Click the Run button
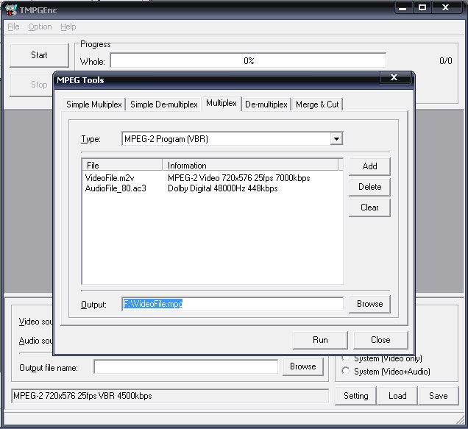The width and height of the screenshot is (468, 429). 320,340
